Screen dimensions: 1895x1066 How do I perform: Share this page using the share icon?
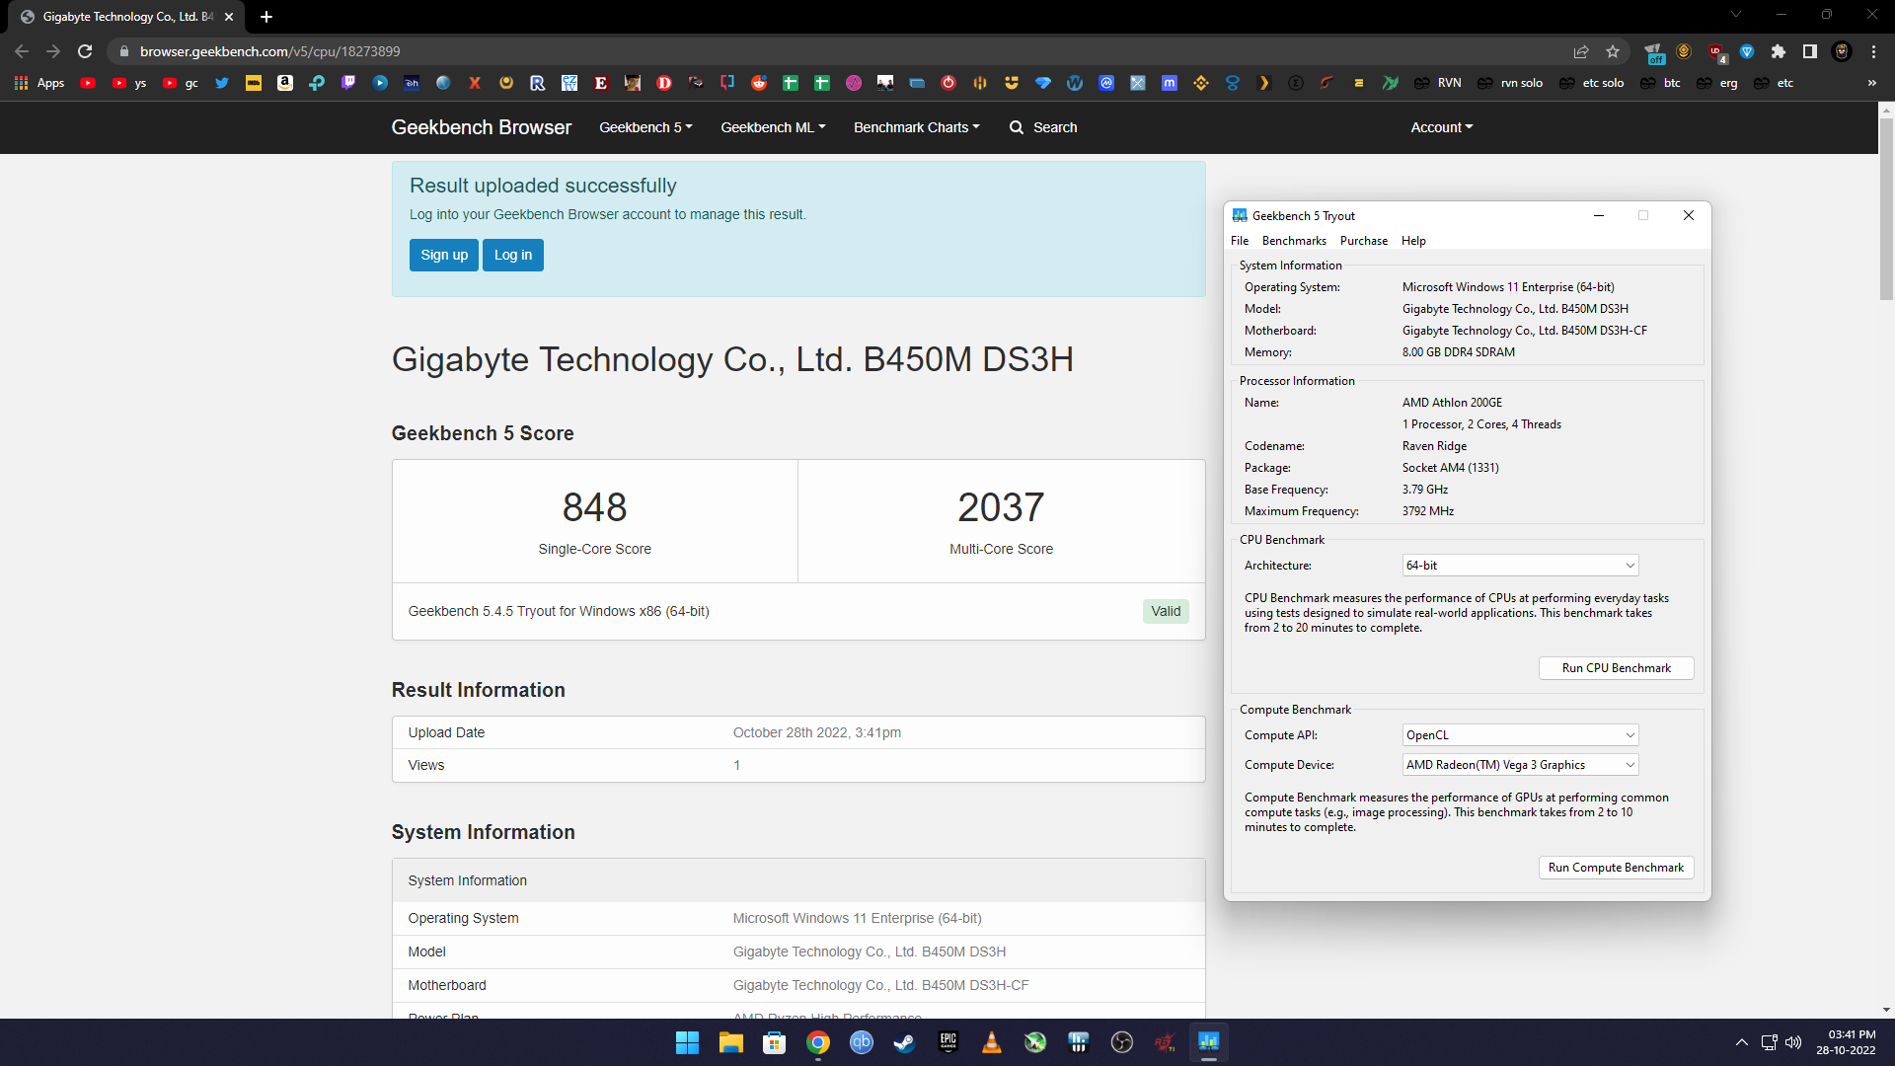coord(1581,51)
